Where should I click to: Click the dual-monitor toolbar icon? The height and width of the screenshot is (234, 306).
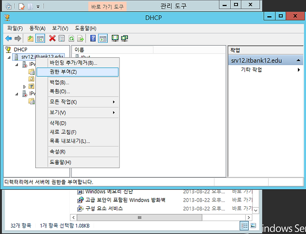pyautogui.click(x=125, y=38)
